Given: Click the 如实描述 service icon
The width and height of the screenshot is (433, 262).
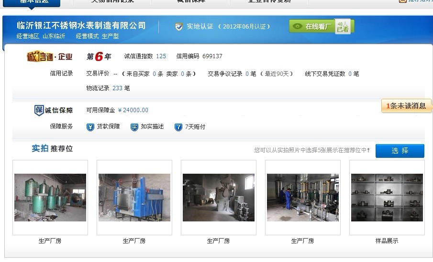Looking at the screenshot, I should coord(134,127).
